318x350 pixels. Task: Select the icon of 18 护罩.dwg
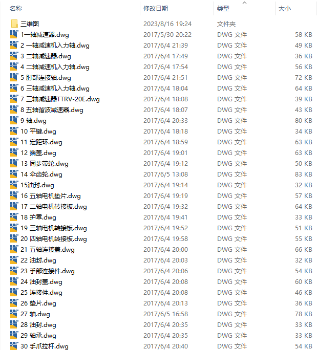(x=14, y=217)
